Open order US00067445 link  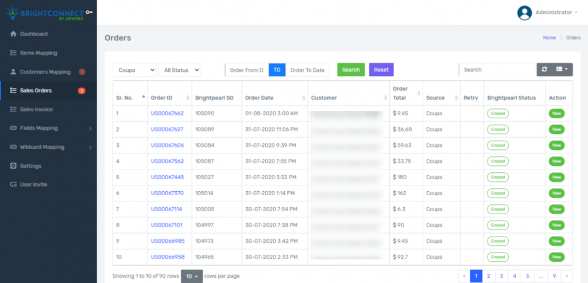(x=167, y=177)
